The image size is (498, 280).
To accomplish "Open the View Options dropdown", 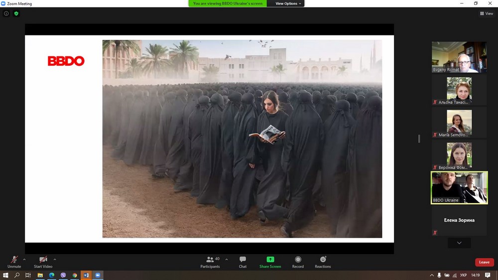I will click(x=288, y=3).
